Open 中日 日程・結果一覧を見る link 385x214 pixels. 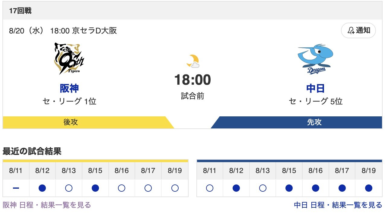coord(338,205)
